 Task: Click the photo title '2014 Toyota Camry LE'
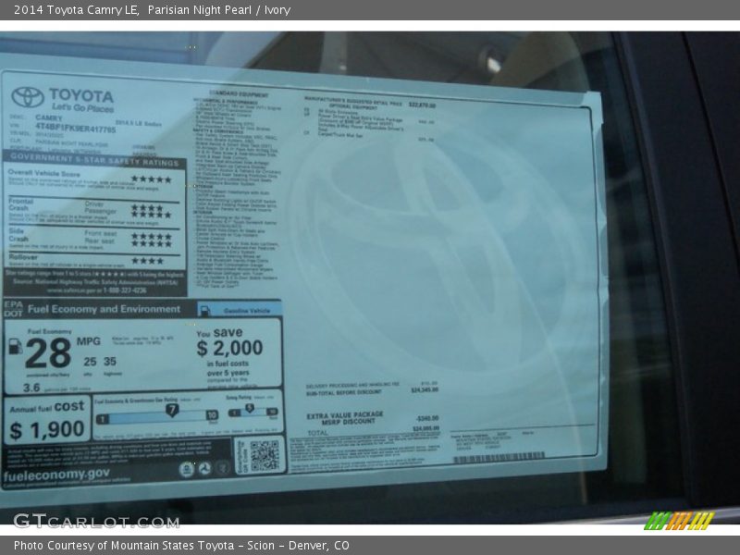click(x=77, y=10)
